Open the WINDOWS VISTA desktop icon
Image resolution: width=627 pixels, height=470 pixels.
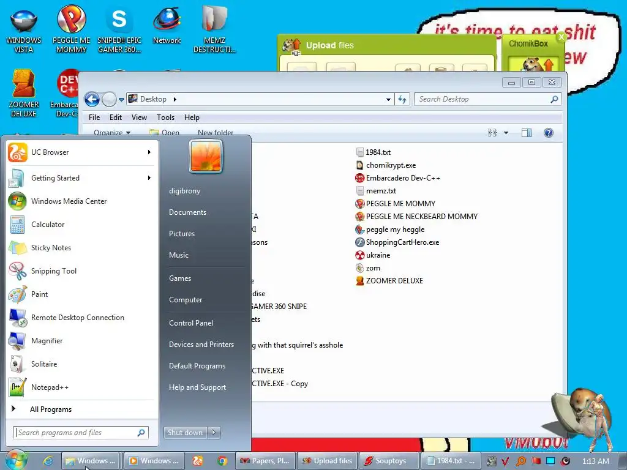(24, 31)
